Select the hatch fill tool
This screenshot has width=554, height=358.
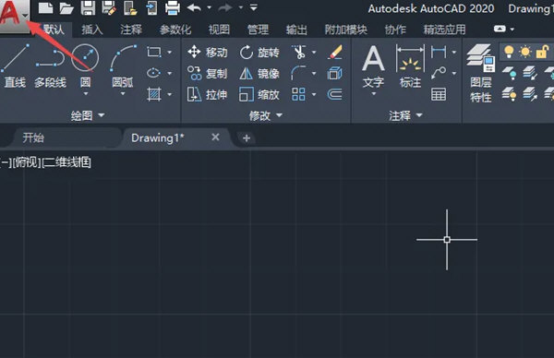pyautogui.click(x=153, y=94)
